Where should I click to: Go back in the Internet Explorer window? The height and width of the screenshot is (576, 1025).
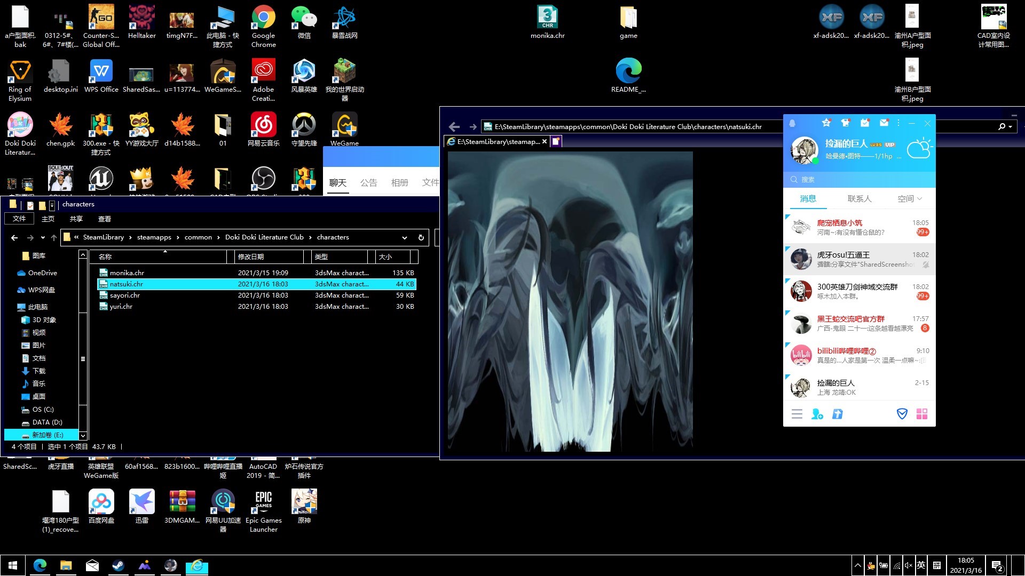click(x=454, y=127)
